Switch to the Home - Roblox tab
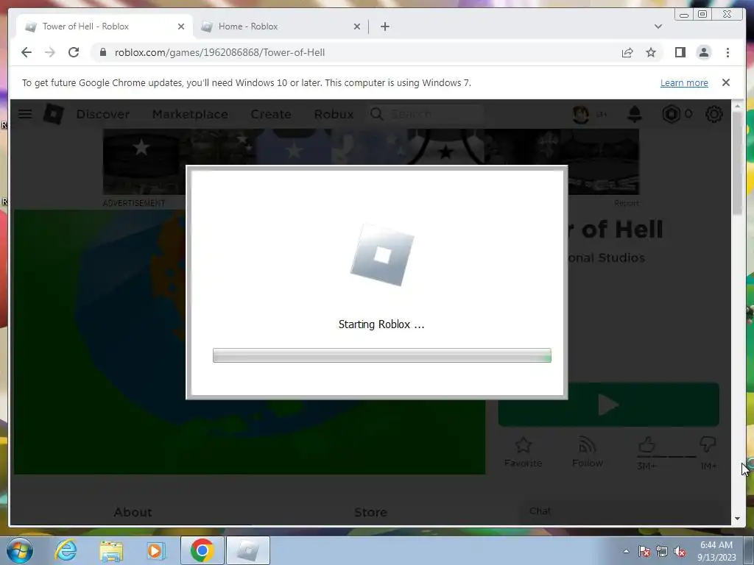754x565 pixels. (281, 26)
